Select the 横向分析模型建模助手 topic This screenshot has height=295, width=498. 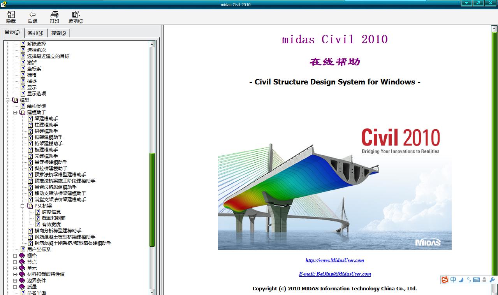pos(58,231)
